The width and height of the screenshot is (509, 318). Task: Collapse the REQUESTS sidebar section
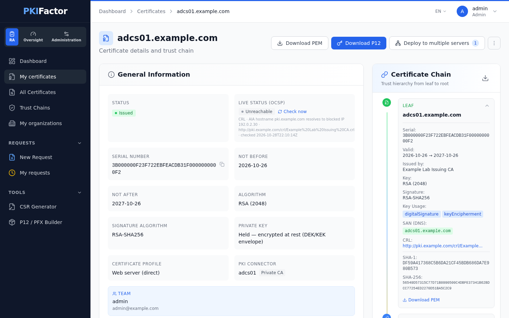(80, 143)
